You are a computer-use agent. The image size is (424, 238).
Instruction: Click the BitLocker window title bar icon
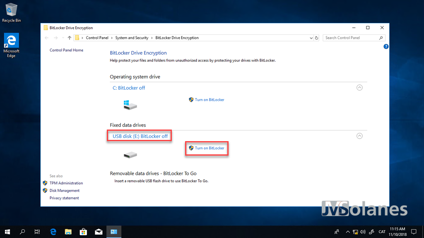[46, 28]
